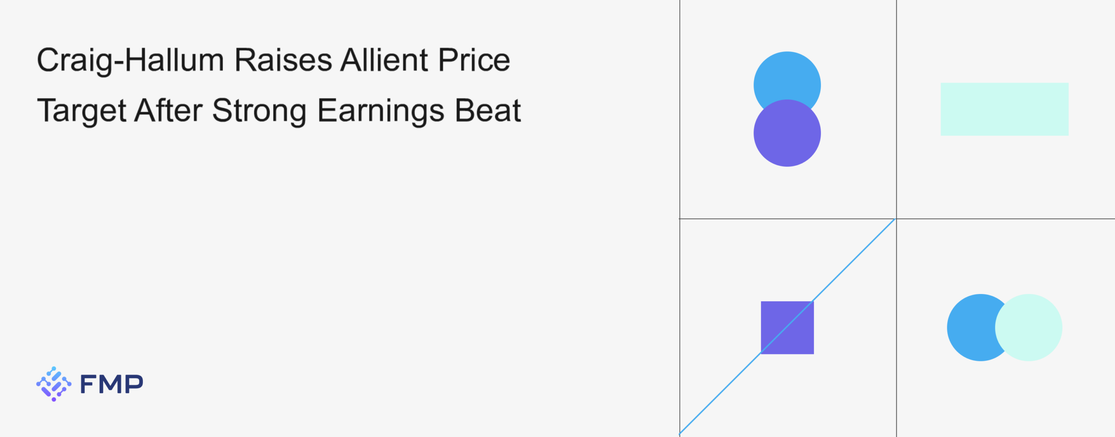The width and height of the screenshot is (1115, 437).
Task: Click the word "Raises" in the headline
Action: [x=283, y=60]
